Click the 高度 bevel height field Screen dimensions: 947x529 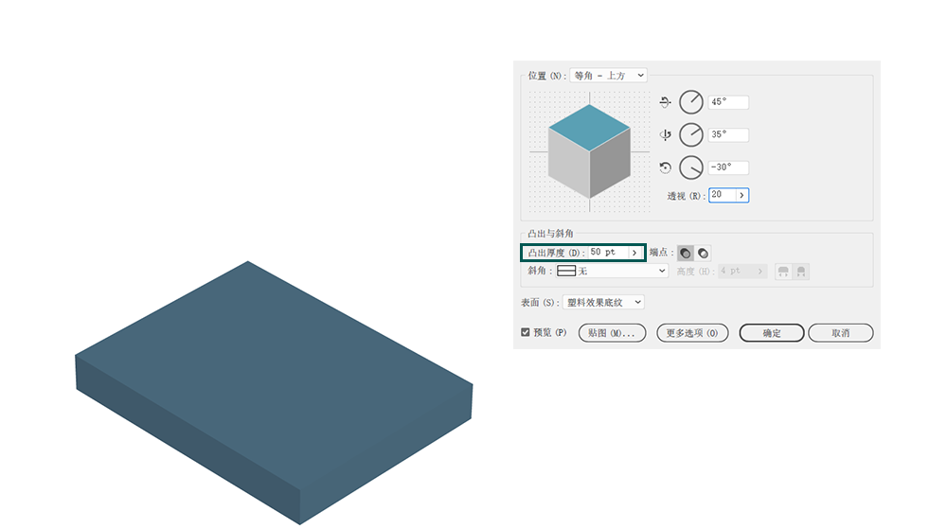[736, 271]
